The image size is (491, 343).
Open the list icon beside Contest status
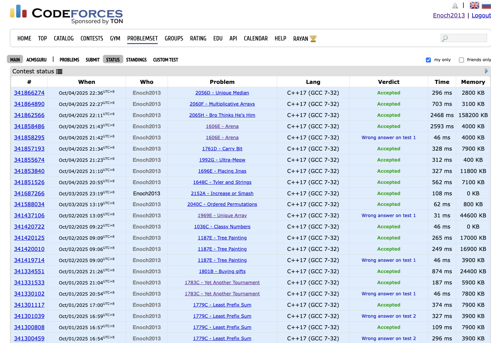tap(59, 72)
